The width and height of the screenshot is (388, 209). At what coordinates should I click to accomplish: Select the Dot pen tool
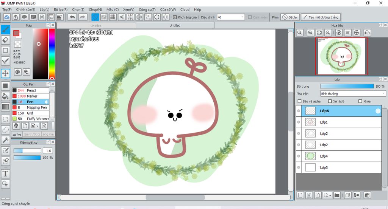5,61
